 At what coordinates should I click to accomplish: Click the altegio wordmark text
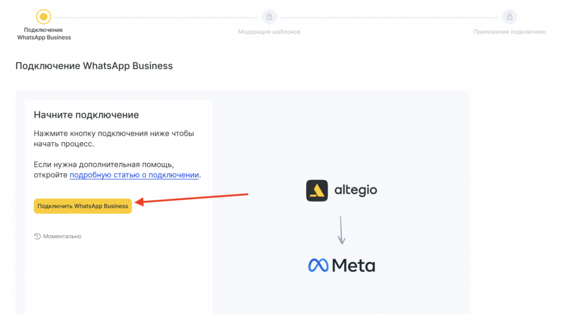point(356,190)
